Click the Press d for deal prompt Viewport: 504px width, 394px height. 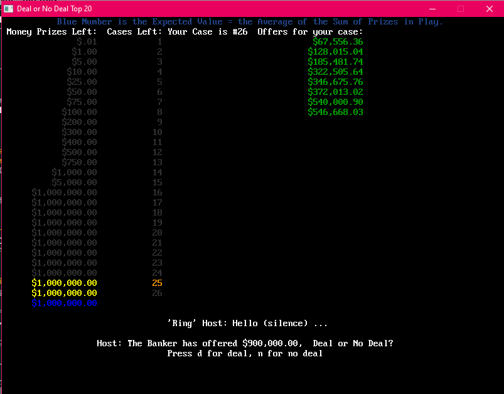(x=245, y=353)
